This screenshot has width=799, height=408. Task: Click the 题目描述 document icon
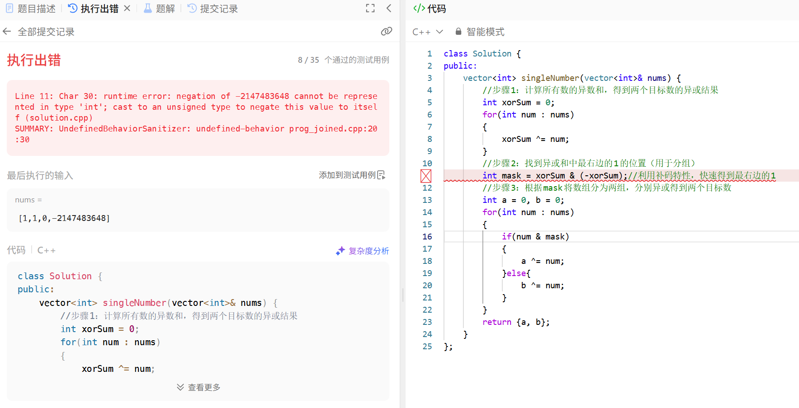[9, 8]
